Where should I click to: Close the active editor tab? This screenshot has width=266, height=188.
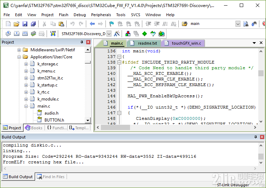click(261, 43)
